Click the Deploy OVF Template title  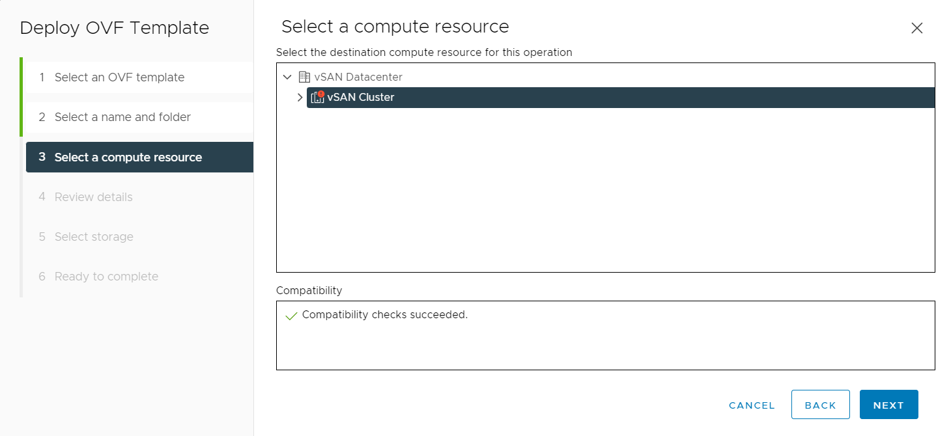tap(115, 29)
